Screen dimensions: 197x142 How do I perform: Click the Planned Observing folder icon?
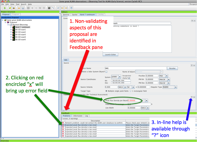[x=11, y=25]
